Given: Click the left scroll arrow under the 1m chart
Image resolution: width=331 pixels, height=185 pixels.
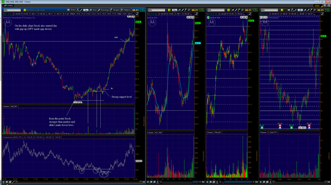Looking at the screenshot, I should click(17, 182).
